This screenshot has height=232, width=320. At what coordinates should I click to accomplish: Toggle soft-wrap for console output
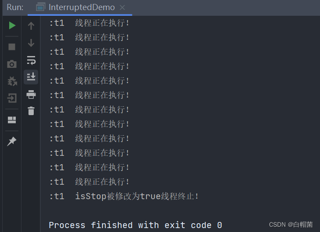pos(31,60)
